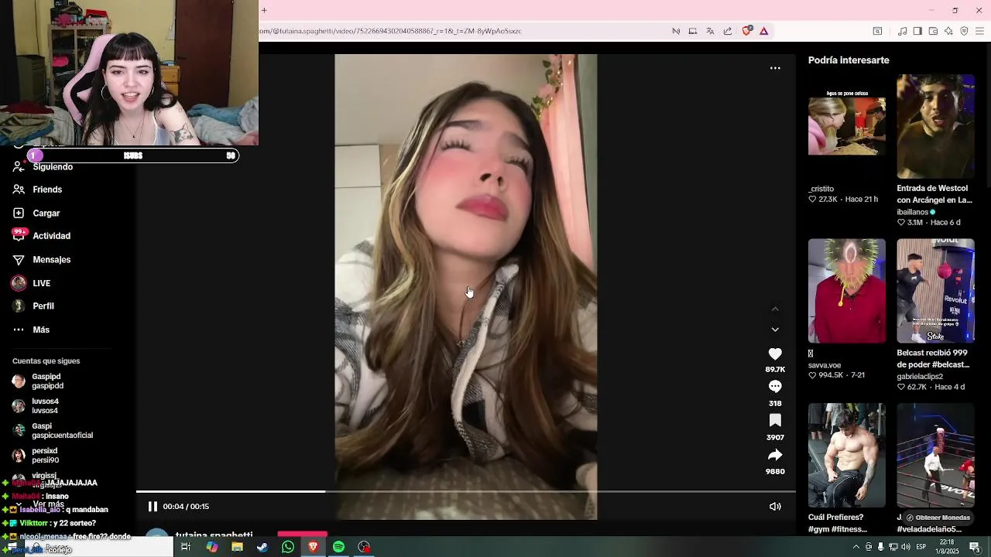This screenshot has height=557, width=991.
Task: Go to previous video with up chevron
Action: (775, 309)
